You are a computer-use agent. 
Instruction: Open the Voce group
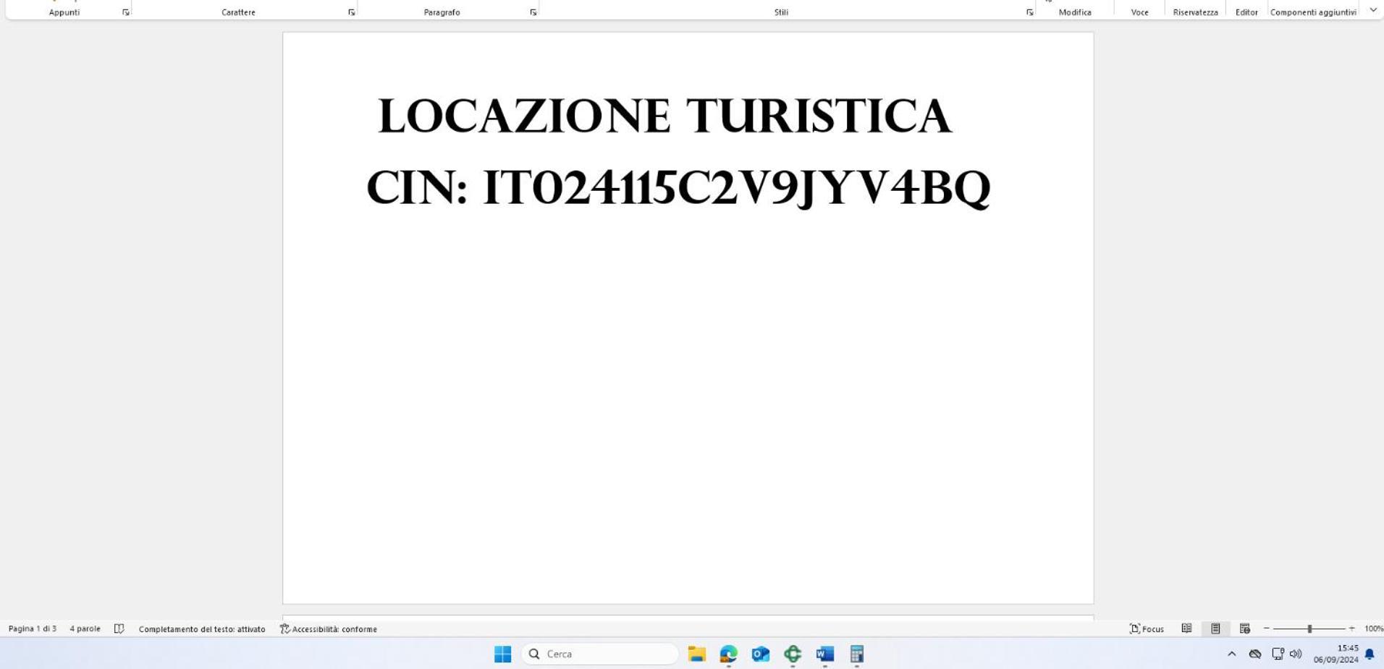click(x=1140, y=12)
